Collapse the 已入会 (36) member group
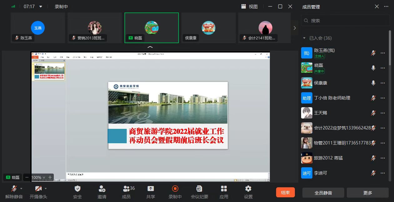Screen dimensions: 394x202 coord(304,38)
